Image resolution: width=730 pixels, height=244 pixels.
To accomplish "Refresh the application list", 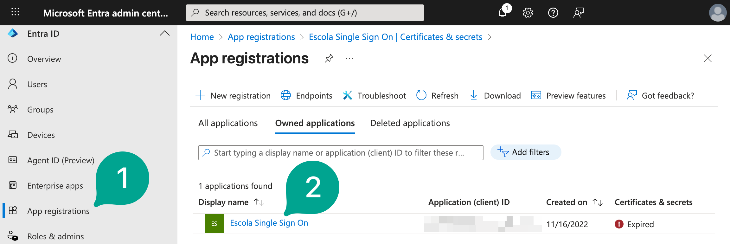I will [x=437, y=95].
